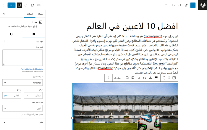
Task: Open the الإعدادات panel options menu
Action: [4, 42]
